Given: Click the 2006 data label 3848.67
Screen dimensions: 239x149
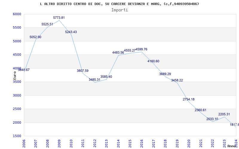Looking at the screenshot, I should click(x=24, y=70).
